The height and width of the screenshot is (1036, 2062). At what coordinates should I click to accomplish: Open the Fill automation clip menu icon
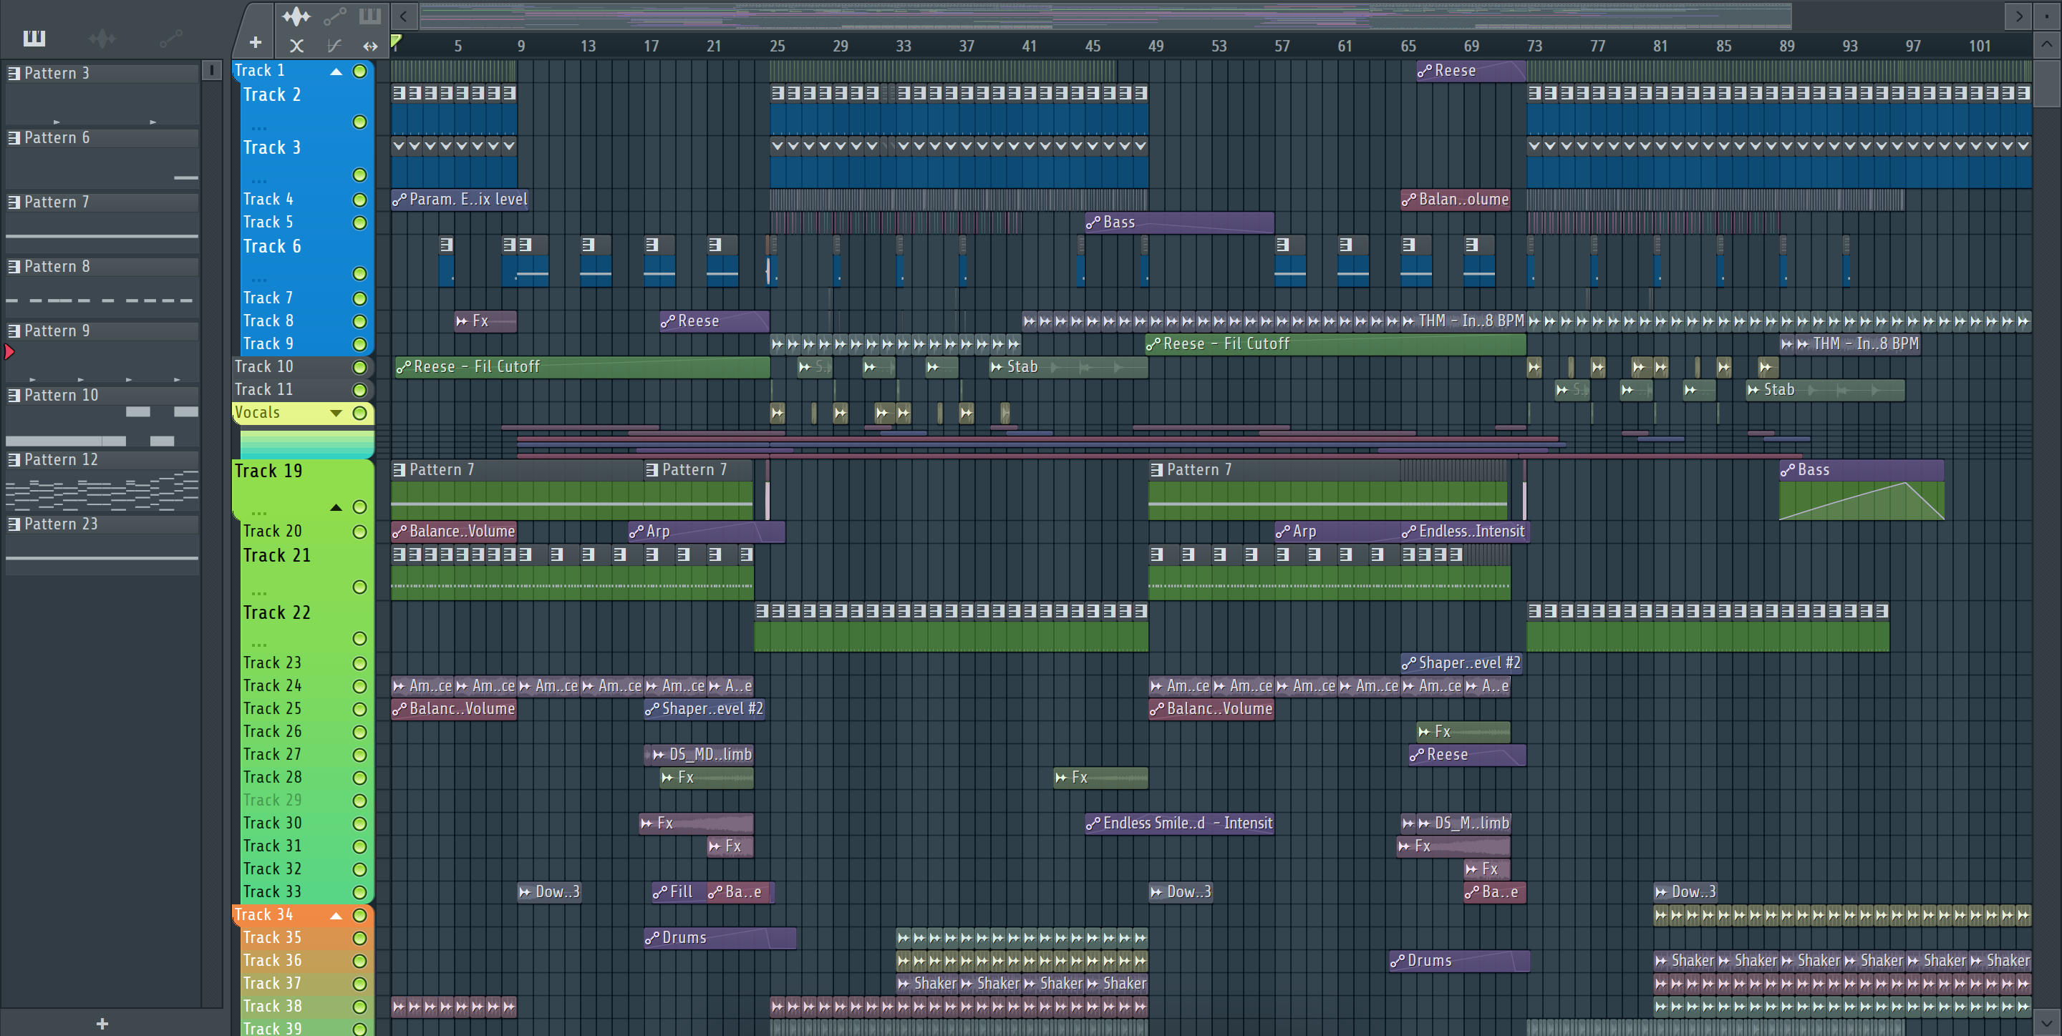point(659,892)
